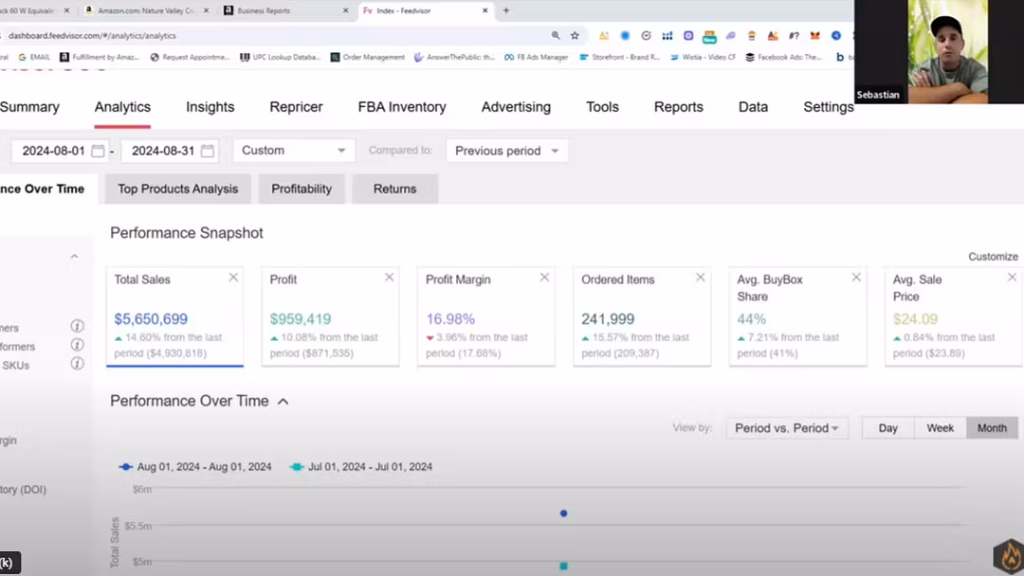Select the Day view button
This screenshot has height=576, width=1024.
887,428
